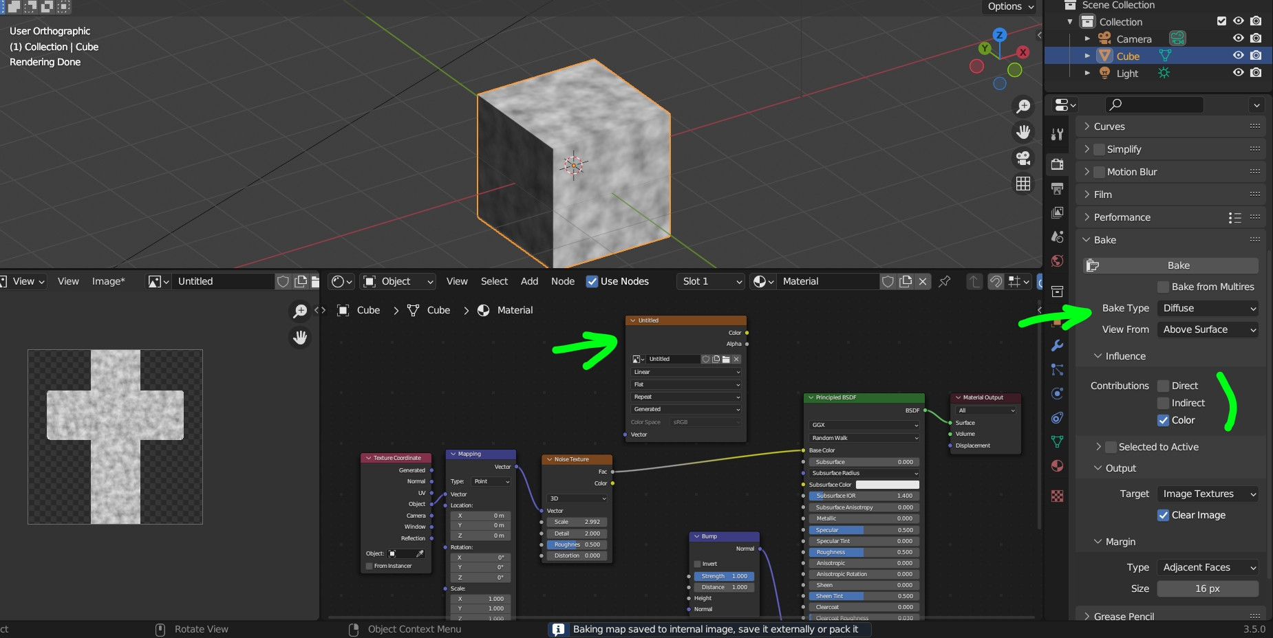Open the node editor Node menu
1273x638 pixels.
pos(563,281)
